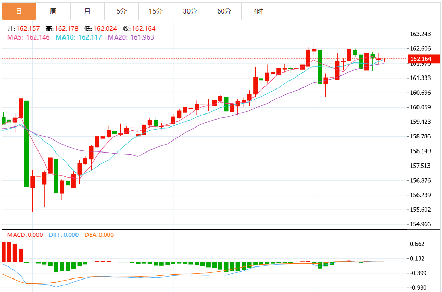Switch to the 月 monthly tab
The height and width of the screenshot is (292, 442).
(87, 11)
